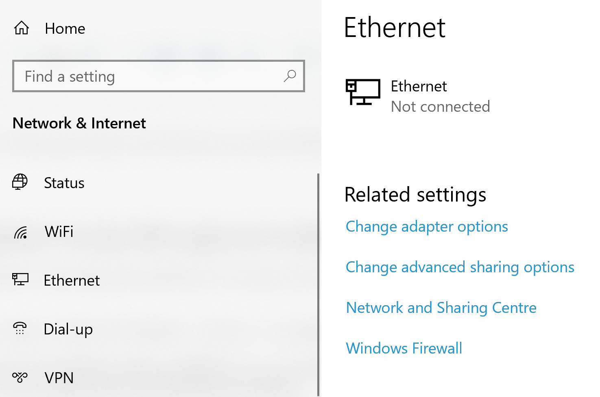
Task: Go back to Home label
Action: click(65, 28)
